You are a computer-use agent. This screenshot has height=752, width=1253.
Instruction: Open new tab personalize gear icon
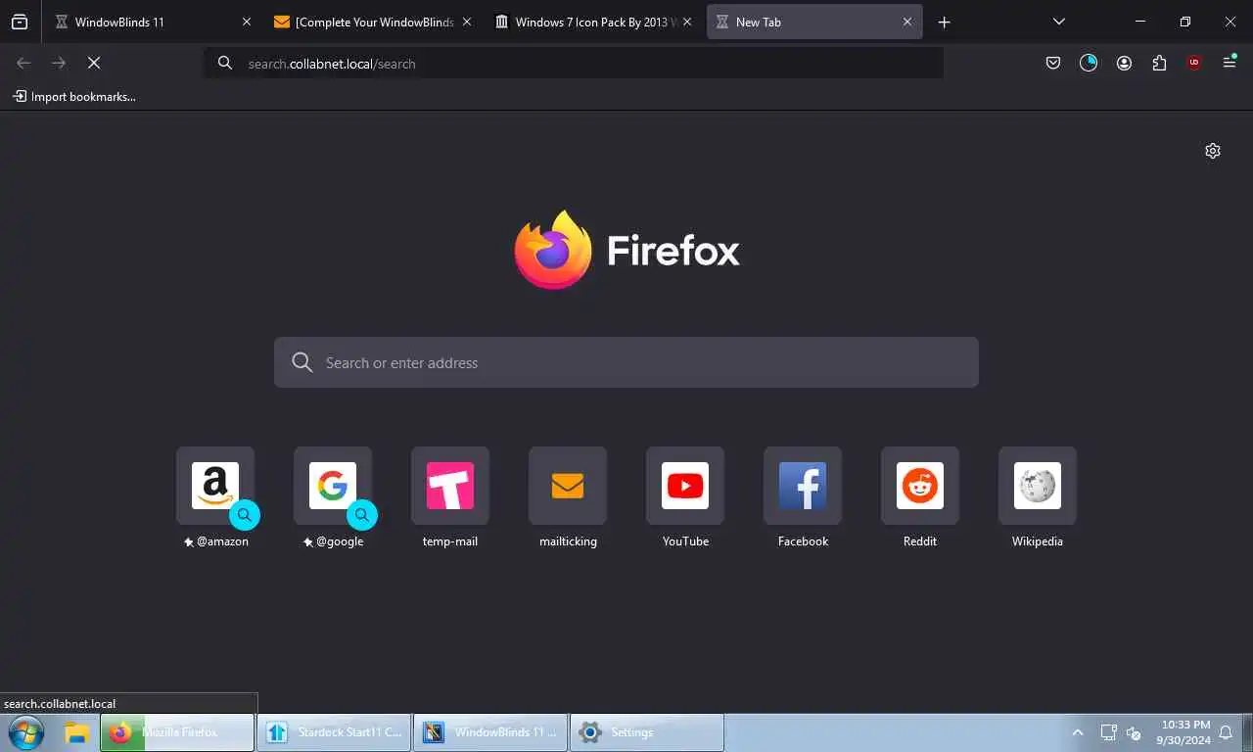point(1213,151)
